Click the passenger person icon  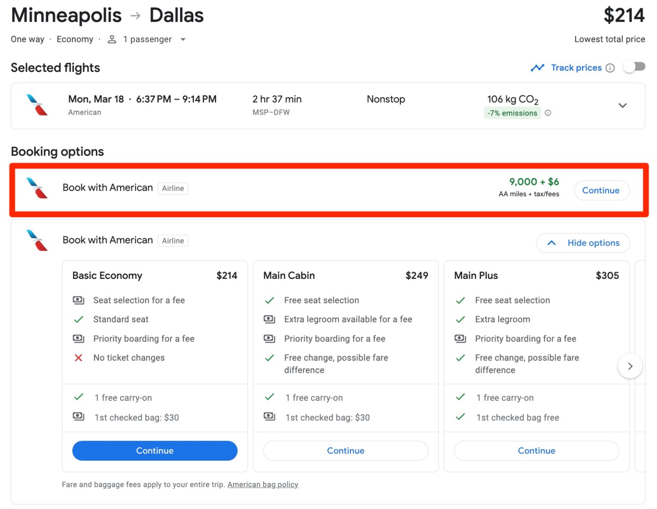112,39
